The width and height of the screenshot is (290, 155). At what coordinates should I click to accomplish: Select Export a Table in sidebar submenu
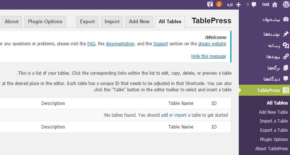click(x=274, y=130)
